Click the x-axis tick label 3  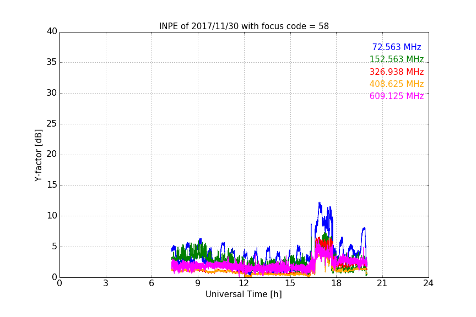tap(106, 283)
